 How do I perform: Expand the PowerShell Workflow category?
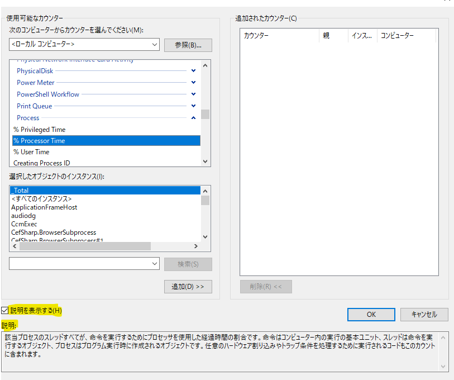(x=193, y=94)
